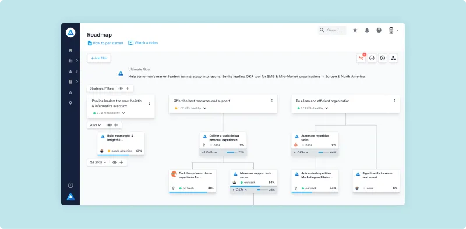Expand 1 / 2 KPIs healthy dropdown

190,108
